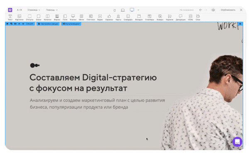Click the Опубликовать publish button
This screenshot has height=158, width=249.
[x=228, y=10]
